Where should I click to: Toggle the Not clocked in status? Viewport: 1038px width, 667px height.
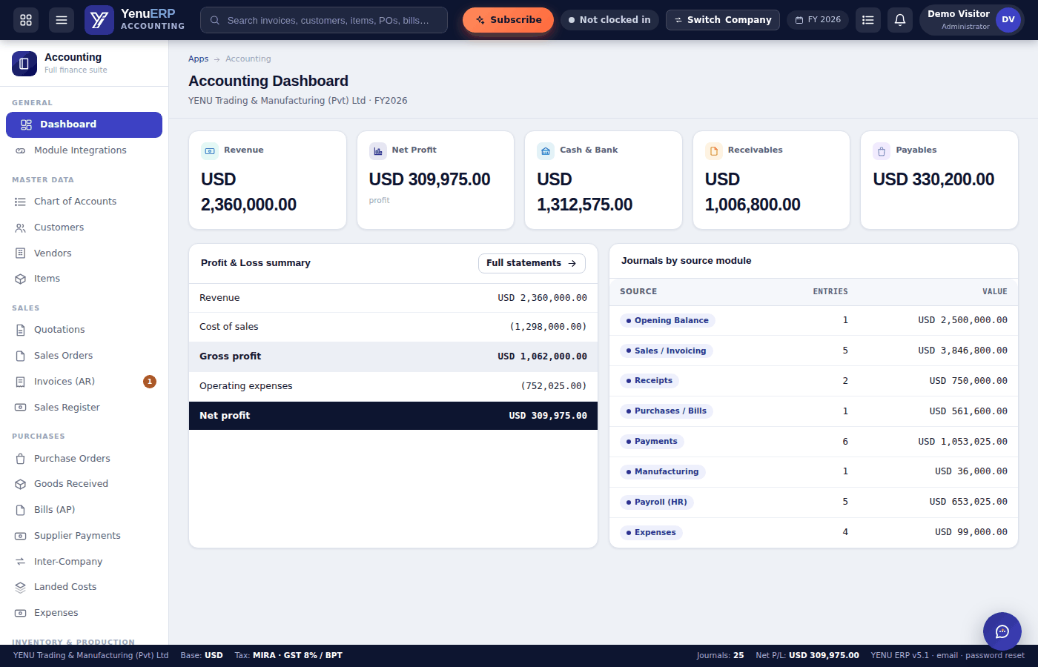(609, 20)
